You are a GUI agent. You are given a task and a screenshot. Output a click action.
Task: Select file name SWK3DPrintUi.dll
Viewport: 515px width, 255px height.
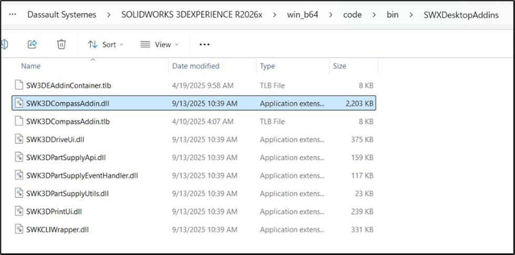tap(54, 212)
